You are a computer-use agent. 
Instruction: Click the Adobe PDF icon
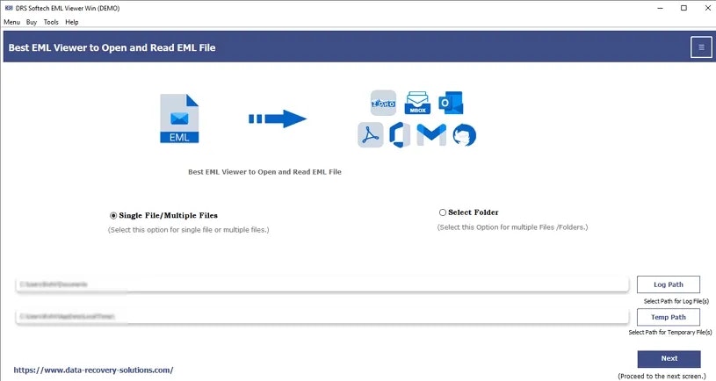pos(371,135)
